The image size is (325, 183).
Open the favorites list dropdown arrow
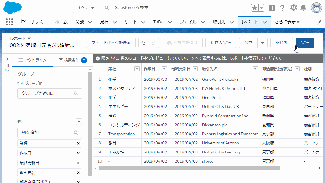point(262,8)
